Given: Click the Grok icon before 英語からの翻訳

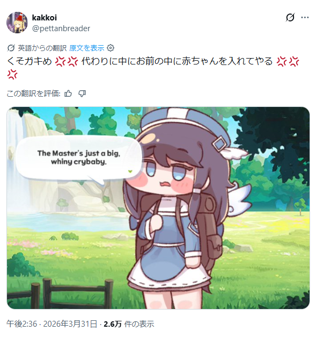Looking at the screenshot, I should coord(11,48).
